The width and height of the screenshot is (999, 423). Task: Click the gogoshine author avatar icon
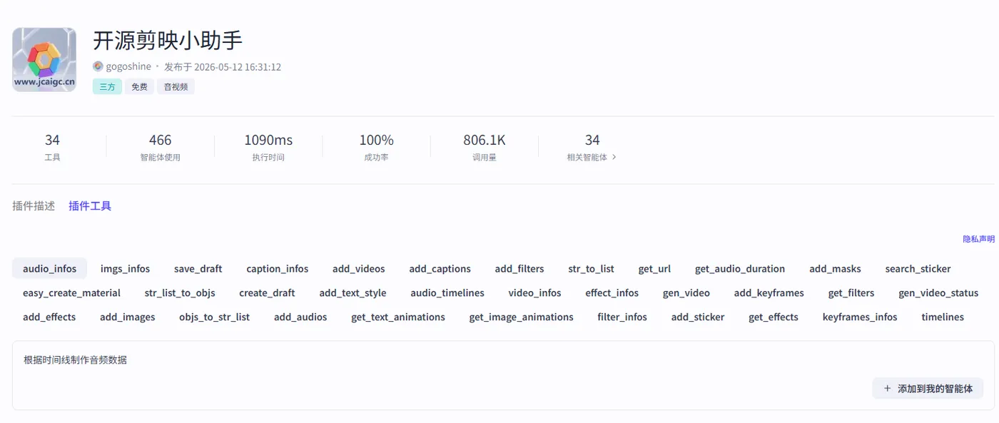pyautogui.click(x=98, y=66)
